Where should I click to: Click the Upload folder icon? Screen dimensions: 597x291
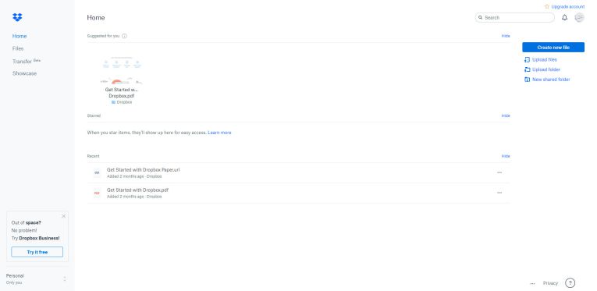coord(527,69)
